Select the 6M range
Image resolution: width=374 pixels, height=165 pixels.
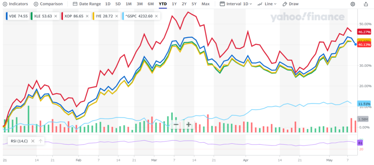[x=150, y=4]
